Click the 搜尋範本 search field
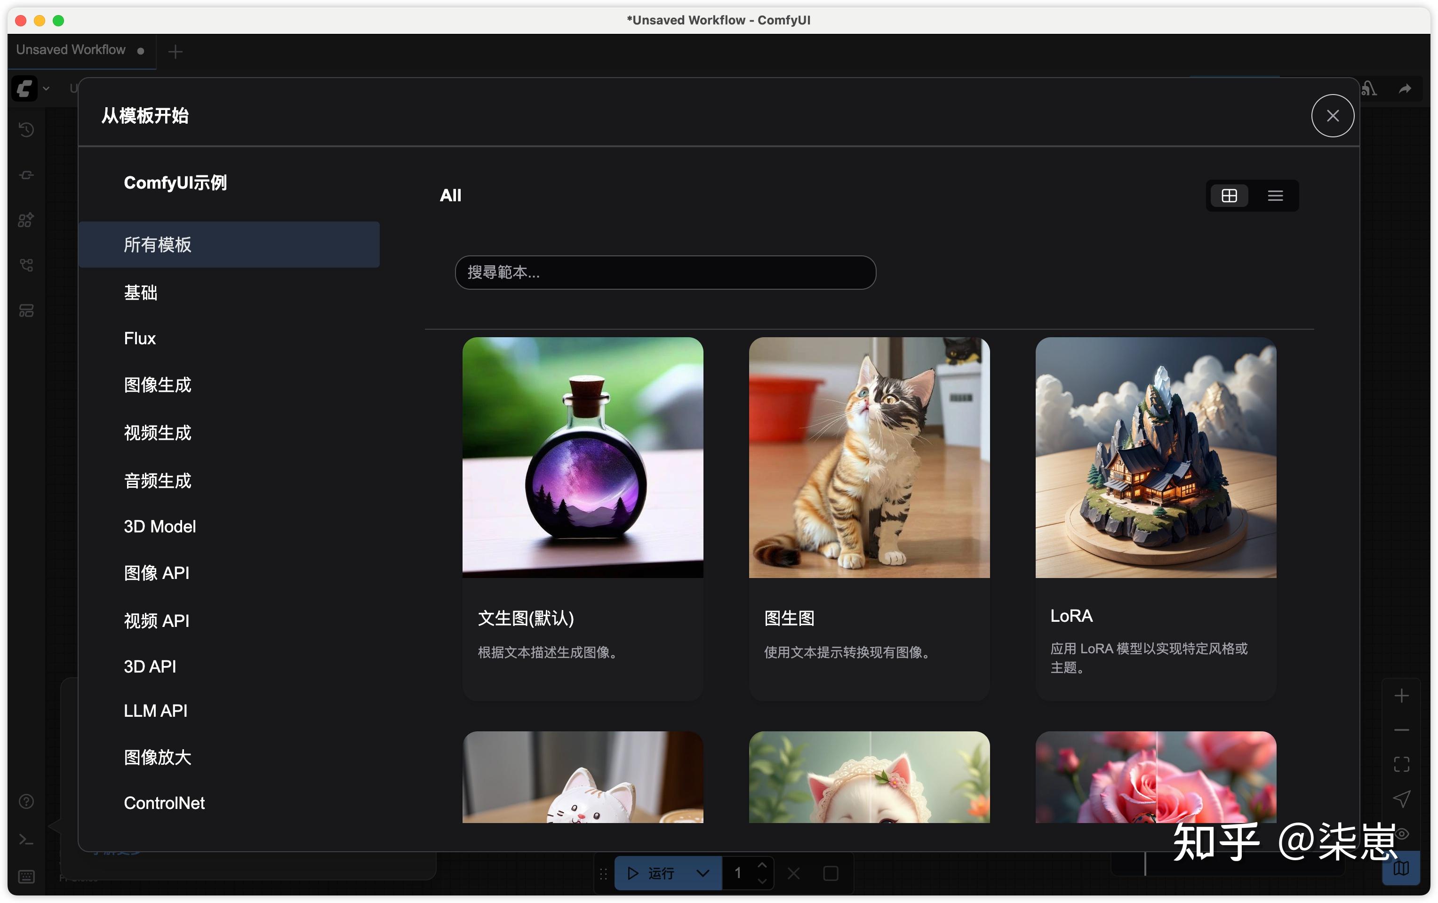This screenshot has height=903, width=1438. pos(665,273)
